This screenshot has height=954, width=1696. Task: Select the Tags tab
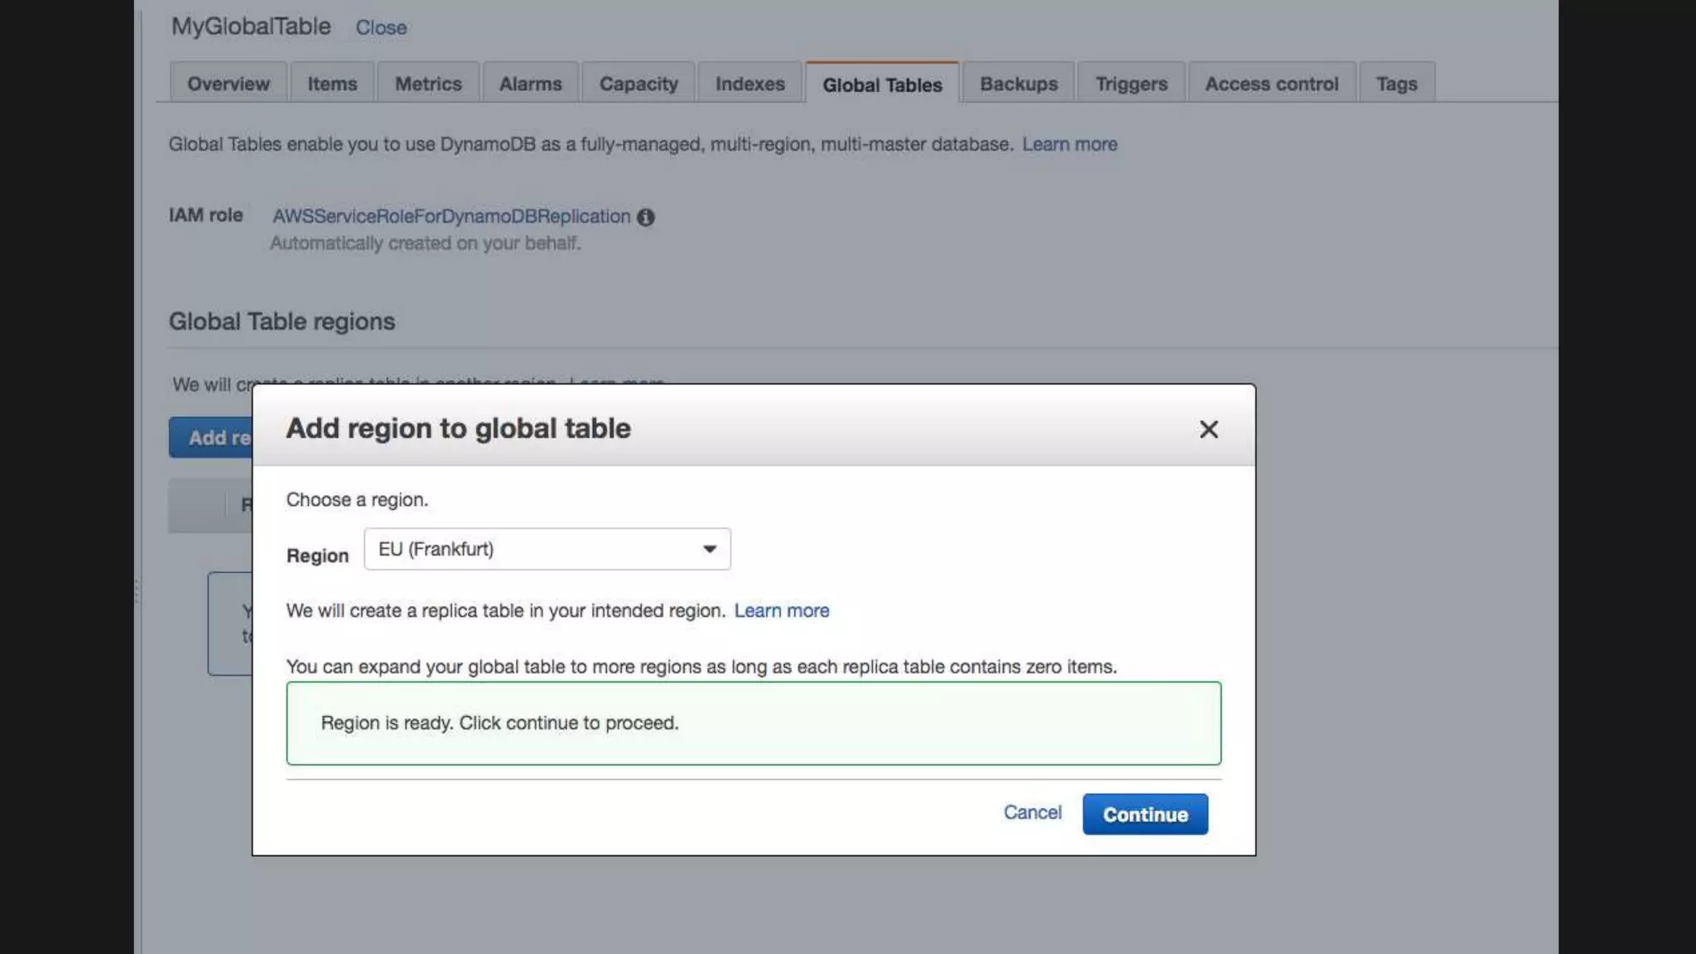coord(1396,84)
